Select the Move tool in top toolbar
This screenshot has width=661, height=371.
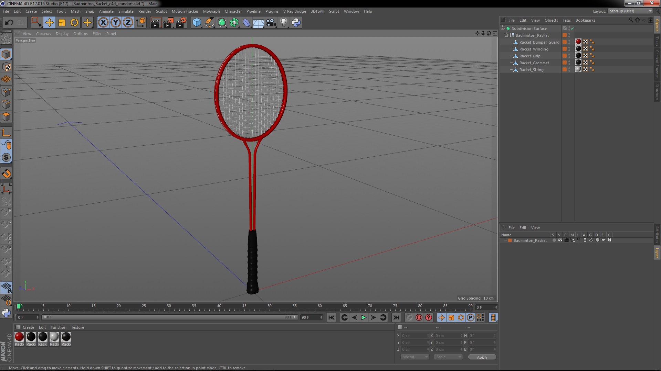[x=49, y=23]
